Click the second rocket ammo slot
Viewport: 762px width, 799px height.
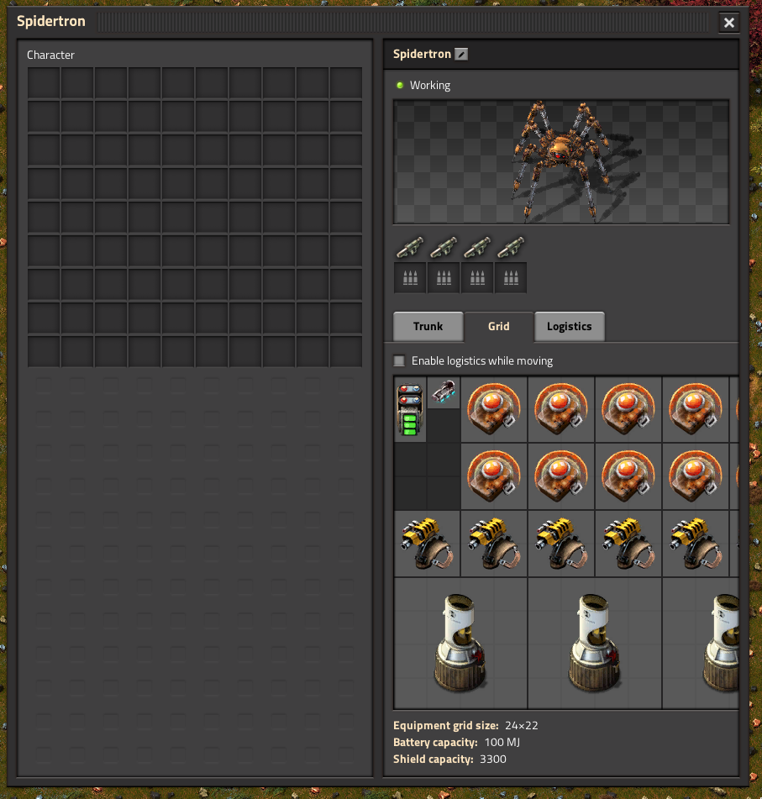(x=444, y=277)
